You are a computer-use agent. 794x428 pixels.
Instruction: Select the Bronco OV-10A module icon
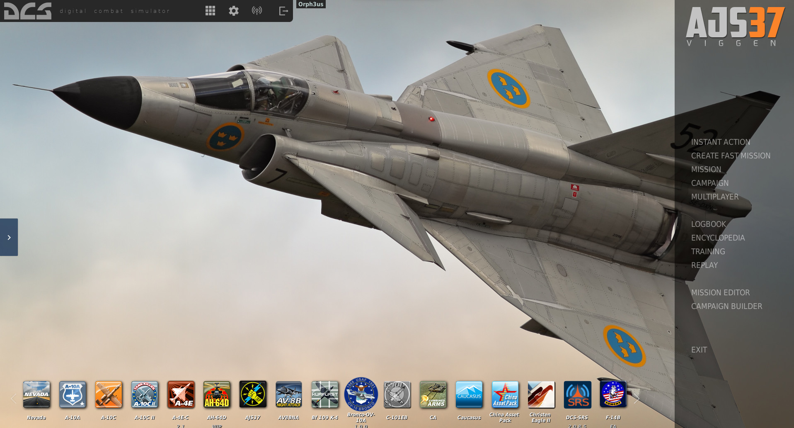pyautogui.click(x=361, y=394)
